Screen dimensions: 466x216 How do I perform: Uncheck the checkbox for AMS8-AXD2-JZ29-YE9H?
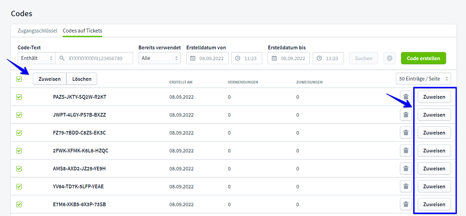pyautogui.click(x=19, y=169)
